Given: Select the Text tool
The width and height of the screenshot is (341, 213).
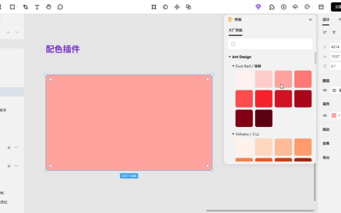Looking at the screenshot, I should pyautogui.click(x=37, y=7).
